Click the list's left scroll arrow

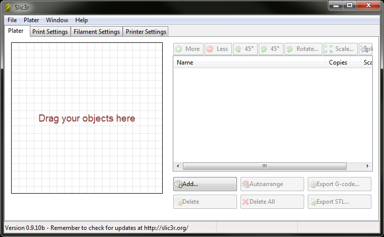[x=178, y=166]
